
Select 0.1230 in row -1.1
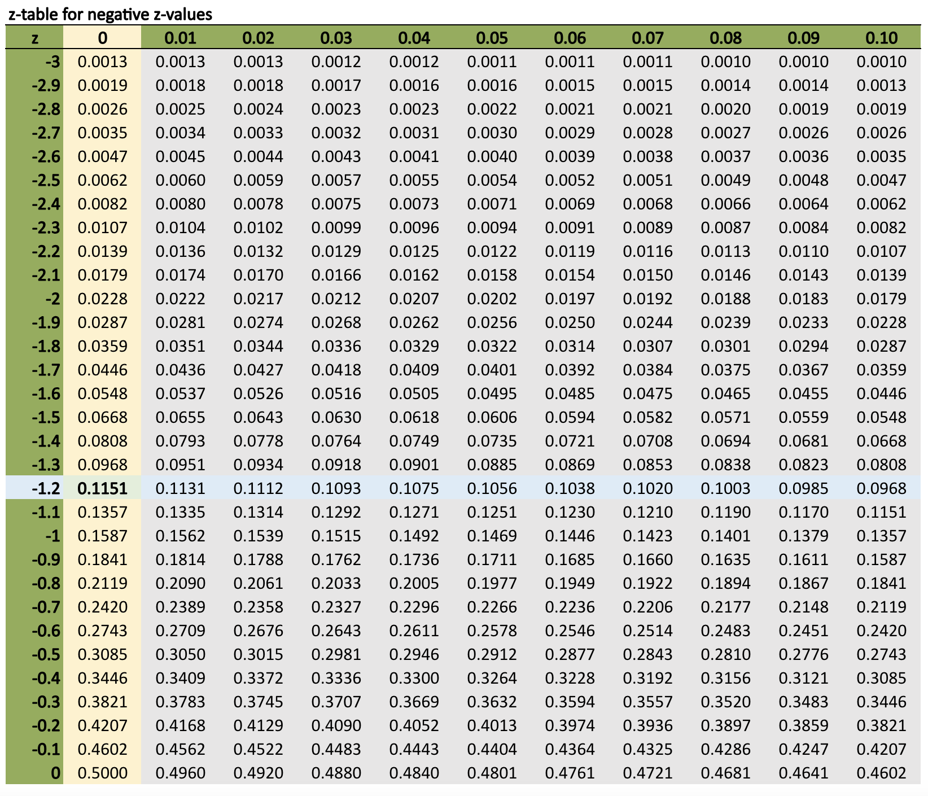coord(570,512)
